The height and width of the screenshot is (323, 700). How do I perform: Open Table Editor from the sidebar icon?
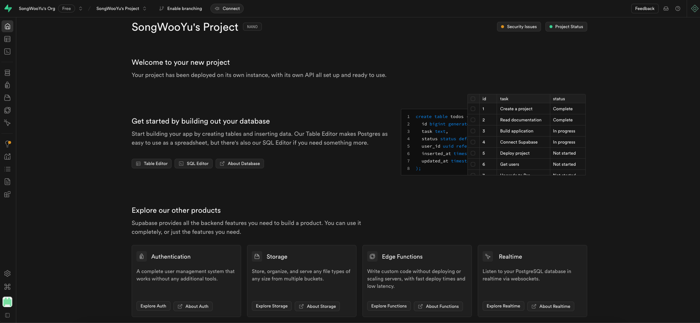[x=7, y=39]
